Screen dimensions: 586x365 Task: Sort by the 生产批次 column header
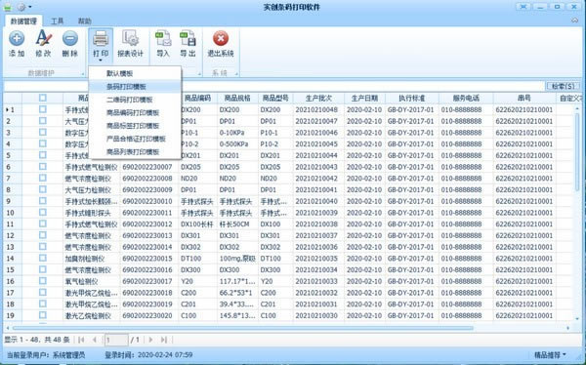pyautogui.click(x=318, y=99)
